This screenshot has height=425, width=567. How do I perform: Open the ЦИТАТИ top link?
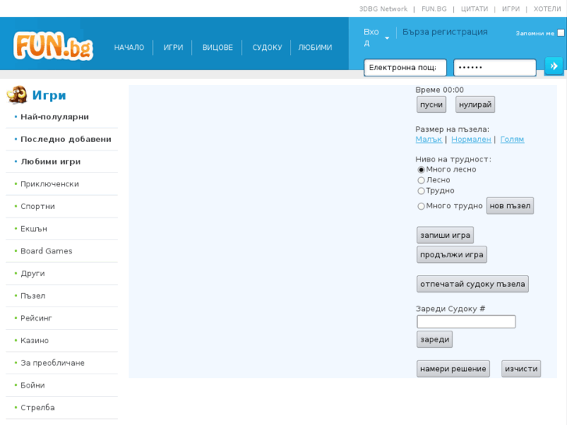tap(474, 9)
